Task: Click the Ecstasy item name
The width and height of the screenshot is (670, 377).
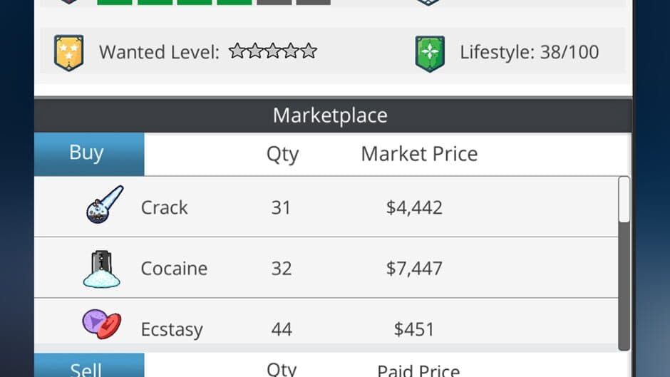Action: pos(172,329)
